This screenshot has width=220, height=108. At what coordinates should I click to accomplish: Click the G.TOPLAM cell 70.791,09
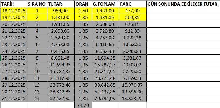[105, 98]
